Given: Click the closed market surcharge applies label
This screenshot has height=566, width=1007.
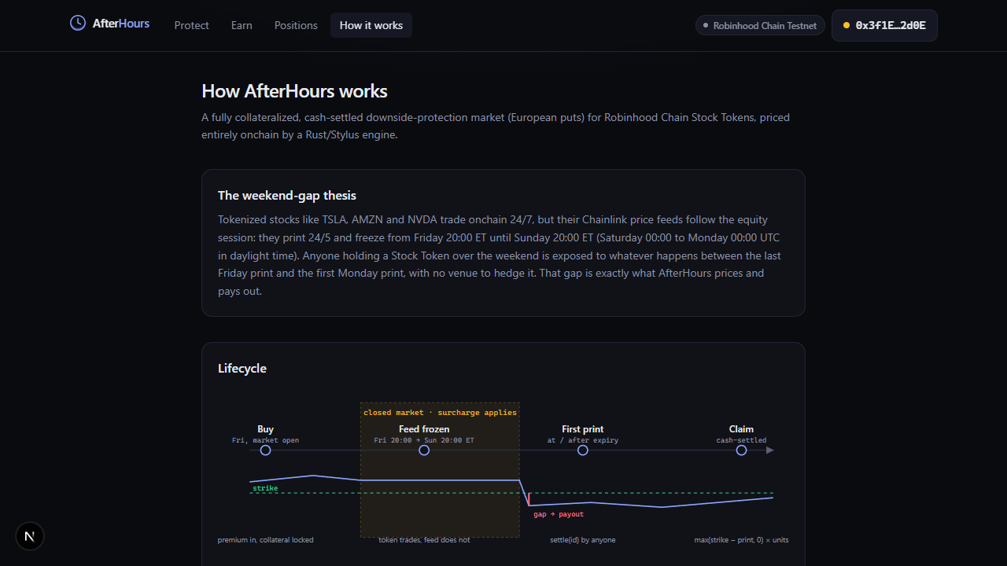Looking at the screenshot, I should click(x=440, y=412).
